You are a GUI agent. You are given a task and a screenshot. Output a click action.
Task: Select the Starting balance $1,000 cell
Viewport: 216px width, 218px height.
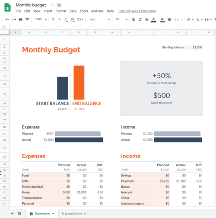pyautogui.click(x=195, y=47)
